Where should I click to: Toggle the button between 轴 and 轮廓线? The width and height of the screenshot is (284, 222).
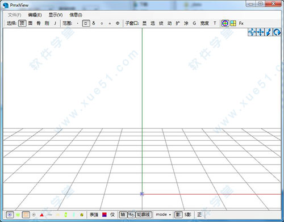[x=131, y=215]
